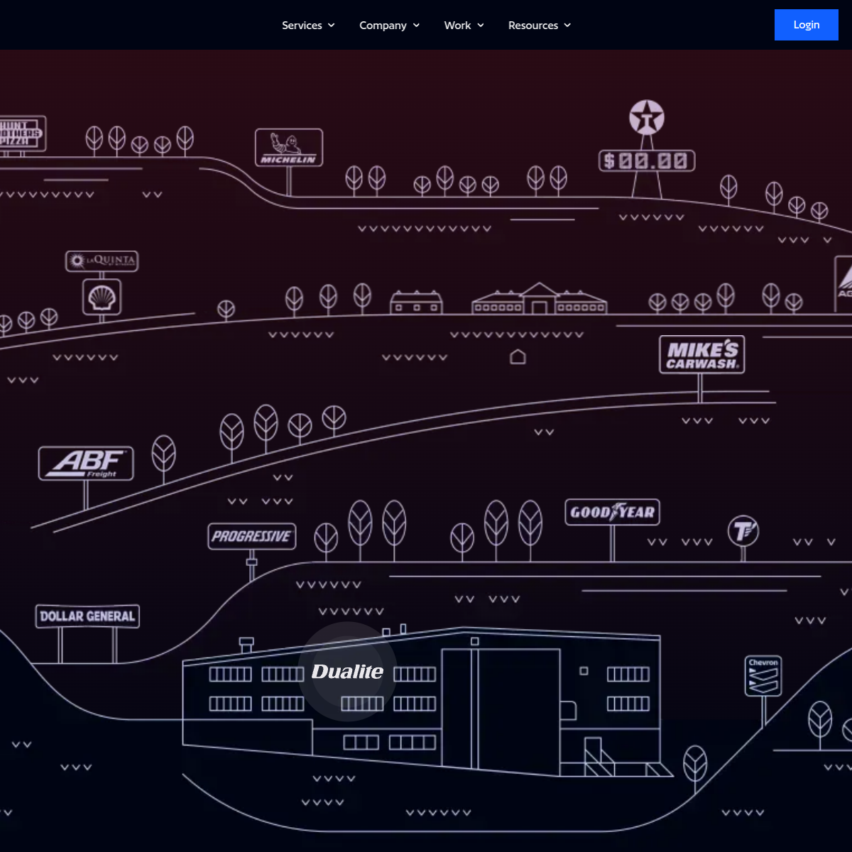Expand the chevron next to Work

click(481, 25)
